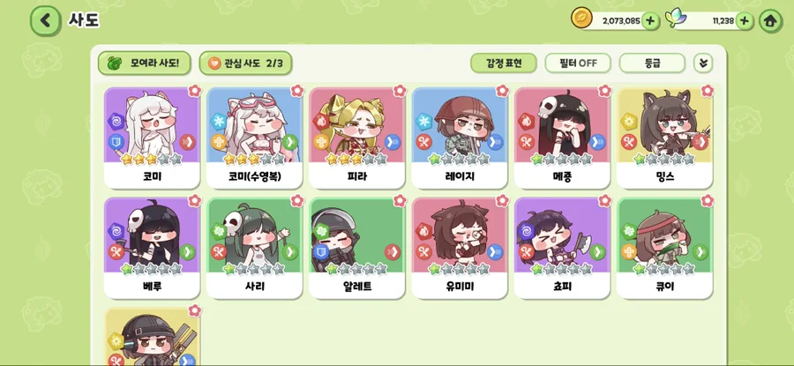Add gold coins with plus icon
Viewport: 794px width, 366px height.
[651, 21]
